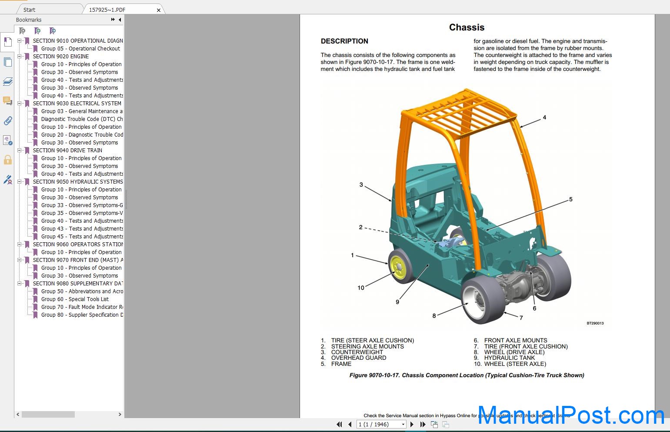Open Group 80 - Supplier Specification bookmark
The image size is (670, 432).
point(82,315)
